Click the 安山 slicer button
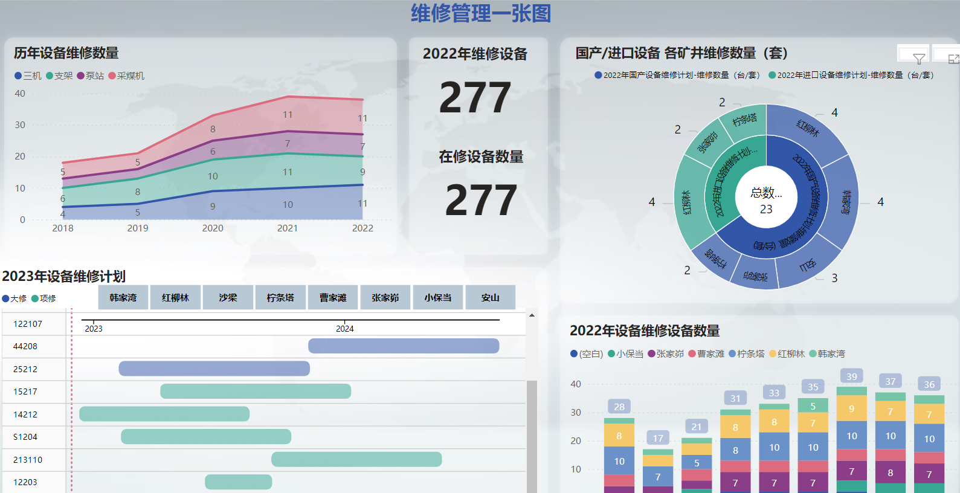This screenshot has width=960, height=493. click(490, 298)
